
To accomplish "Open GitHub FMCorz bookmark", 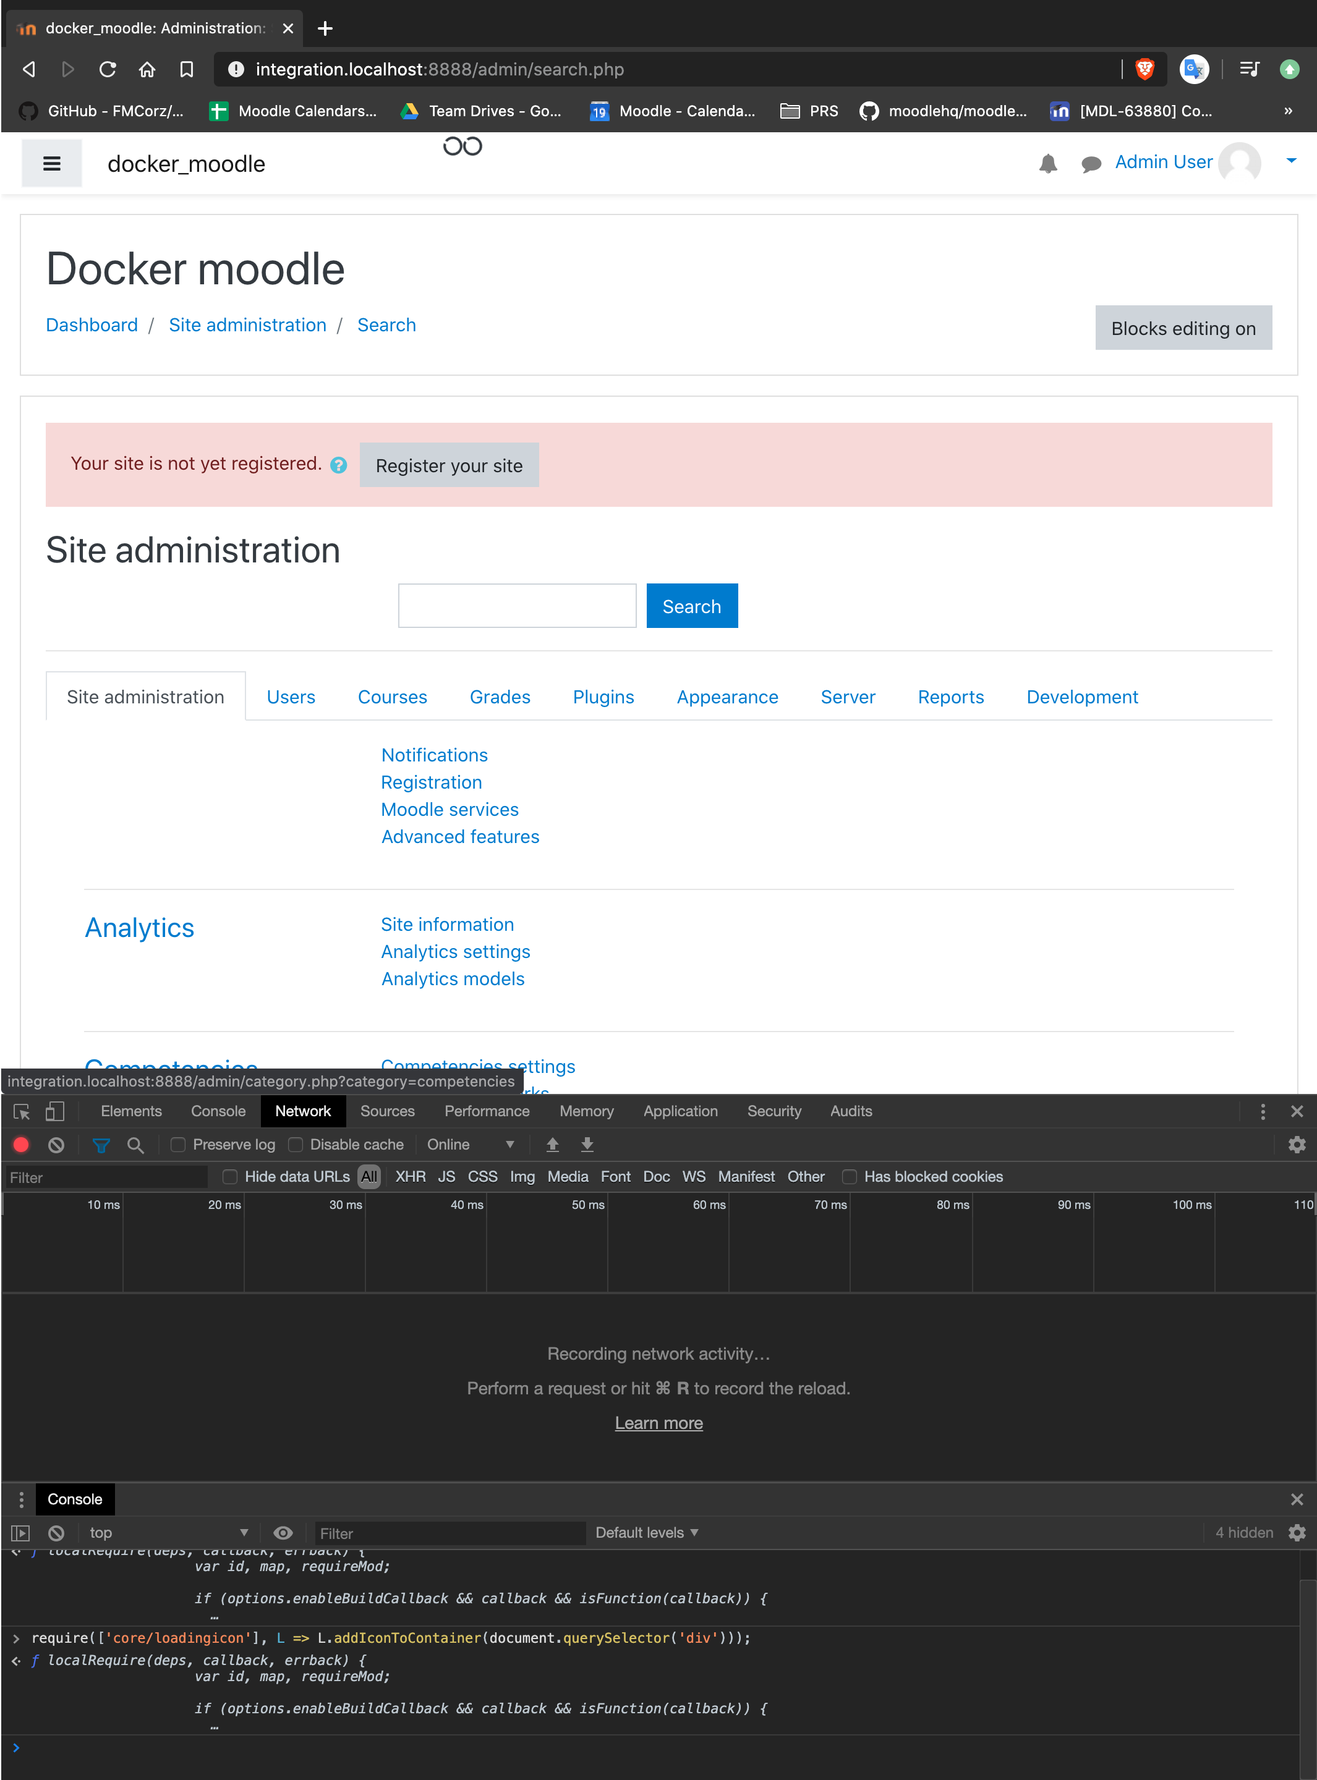I will [101, 111].
